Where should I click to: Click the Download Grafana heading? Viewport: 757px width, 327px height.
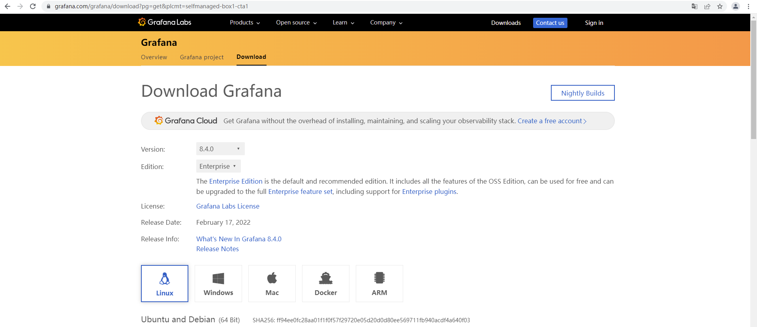point(211,91)
